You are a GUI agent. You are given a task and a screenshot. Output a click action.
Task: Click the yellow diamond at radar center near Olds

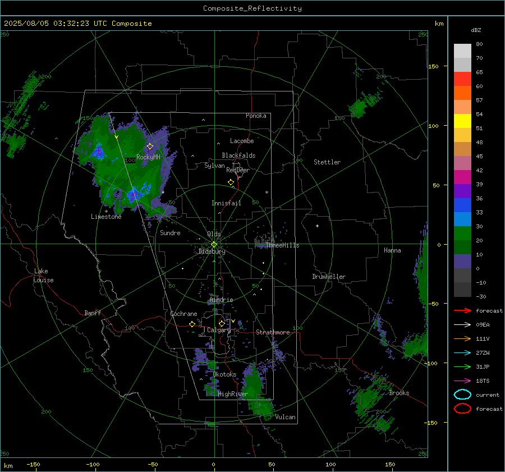click(x=214, y=245)
